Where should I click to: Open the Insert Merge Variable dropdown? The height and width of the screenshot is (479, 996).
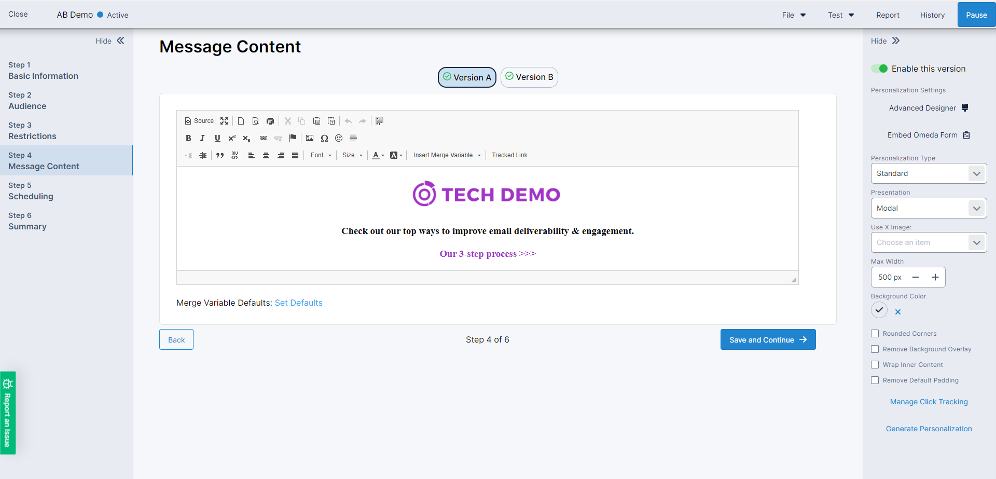pos(447,155)
